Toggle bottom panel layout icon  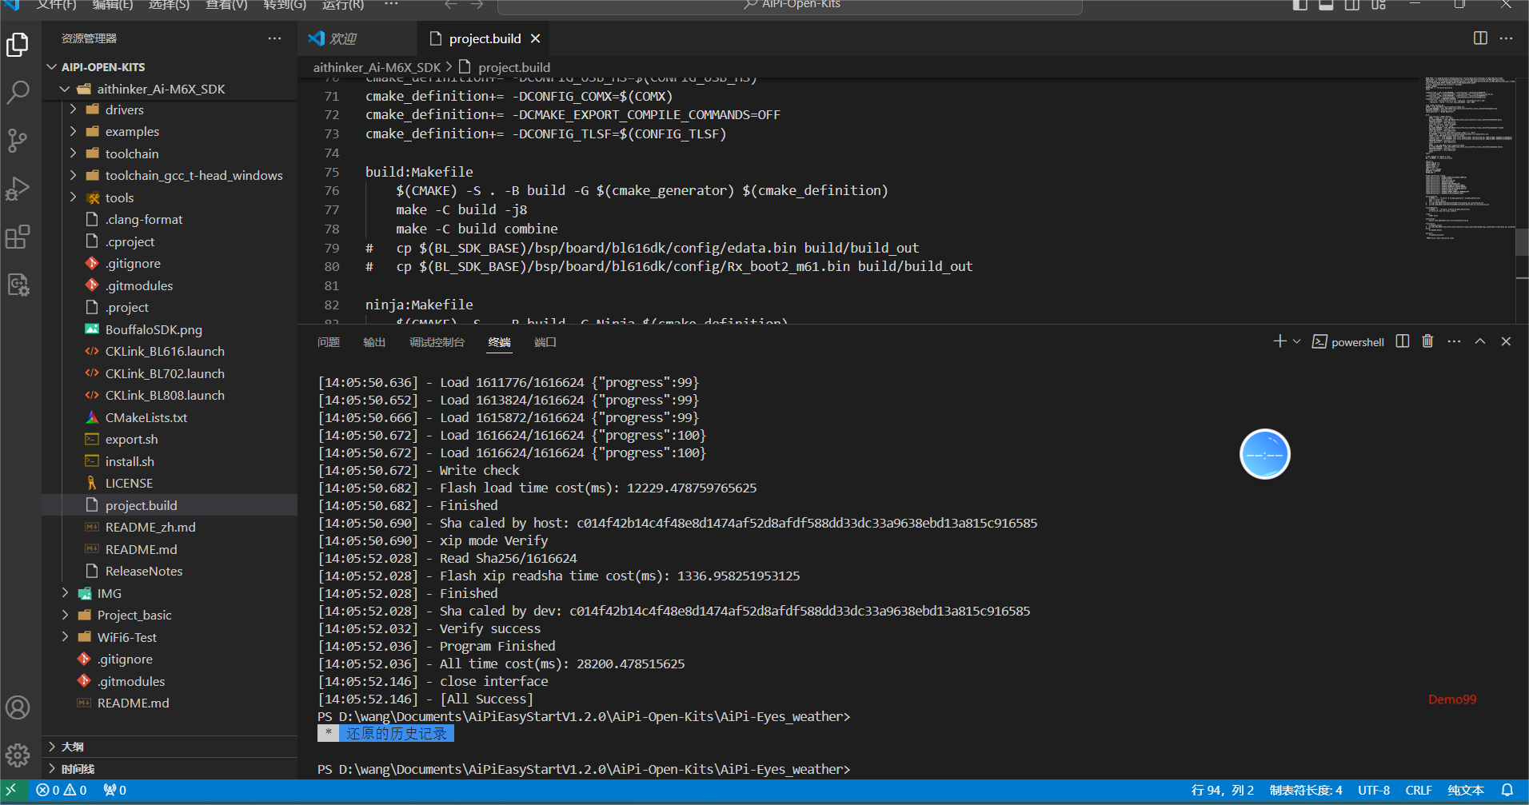pos(1326,5)
